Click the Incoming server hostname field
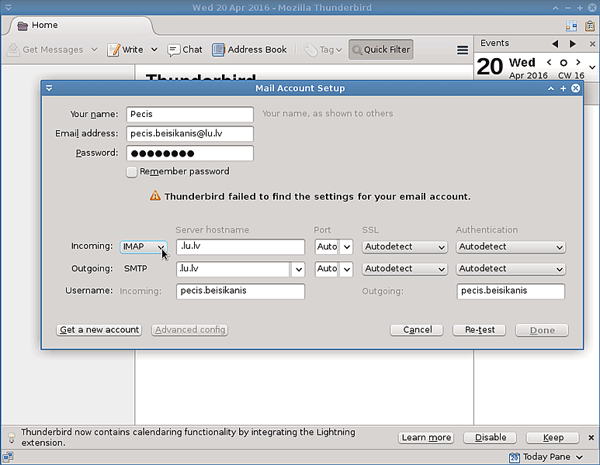This screenshot has height=465, width=600. tap(241, 246)
